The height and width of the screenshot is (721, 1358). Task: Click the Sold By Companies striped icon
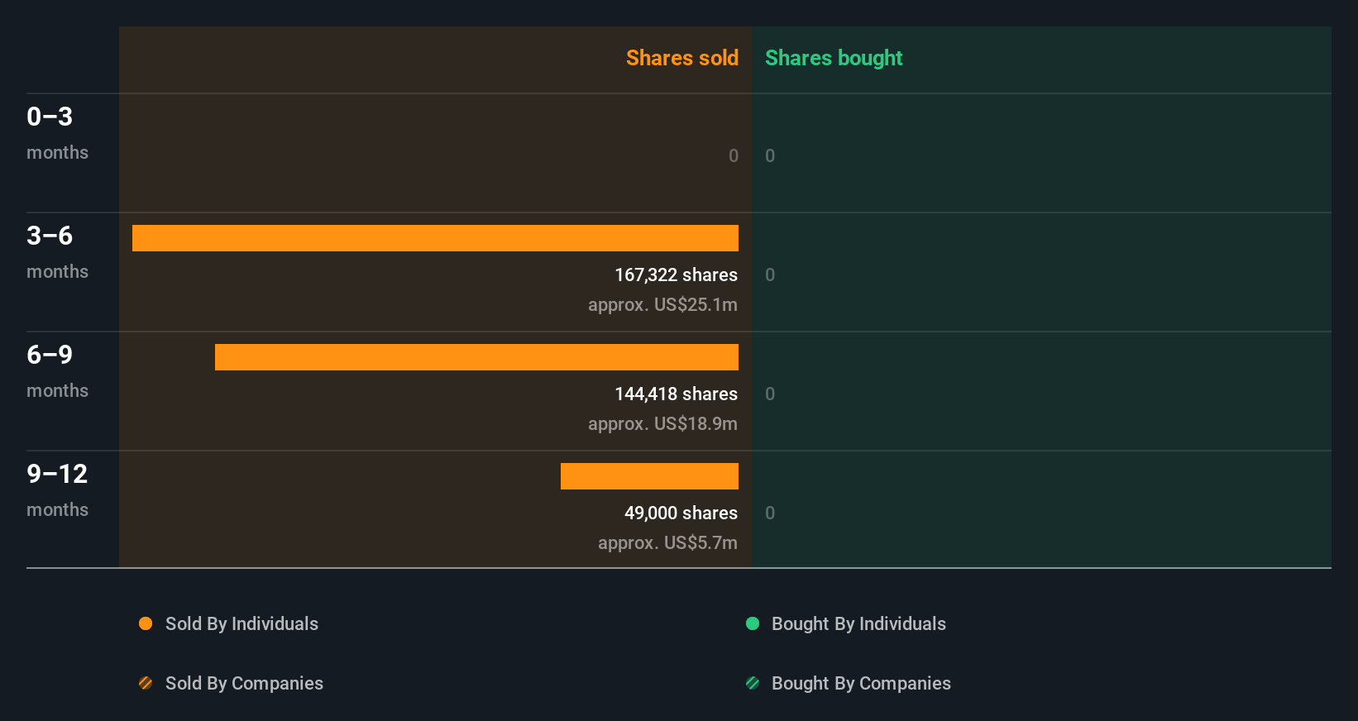point(146,683)
